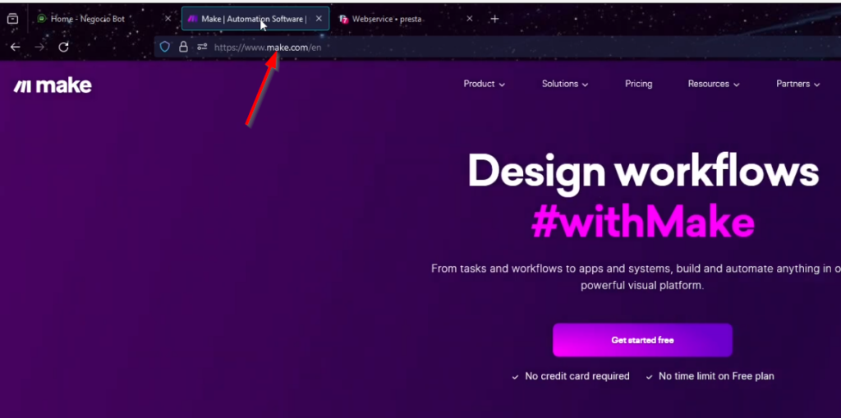Select the Make | Automation Software tab
The height and width of the screenshot is (418, 841).
point(255,19)
